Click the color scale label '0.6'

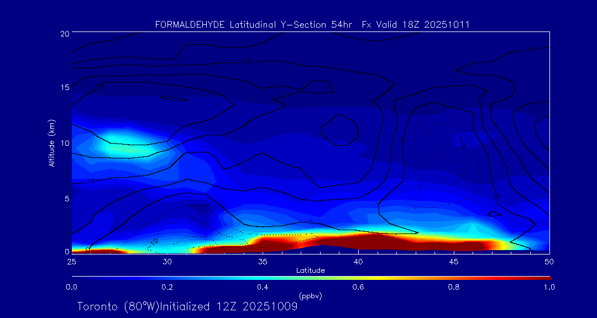pyautogui.click(x=358, y=287)
